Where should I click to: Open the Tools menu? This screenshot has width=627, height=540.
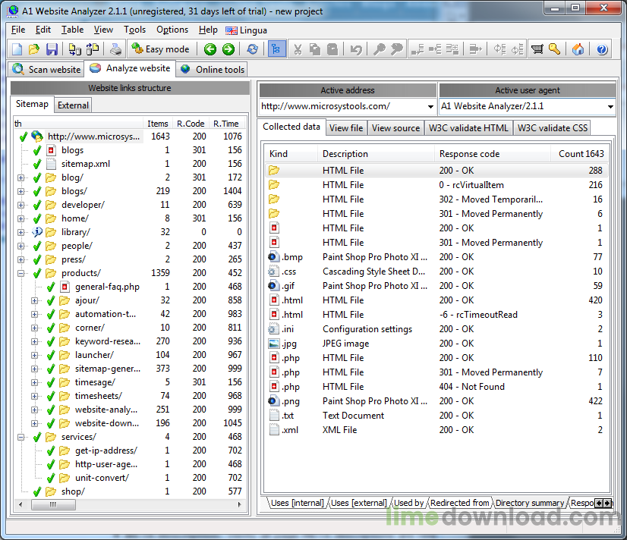point(135,30)
